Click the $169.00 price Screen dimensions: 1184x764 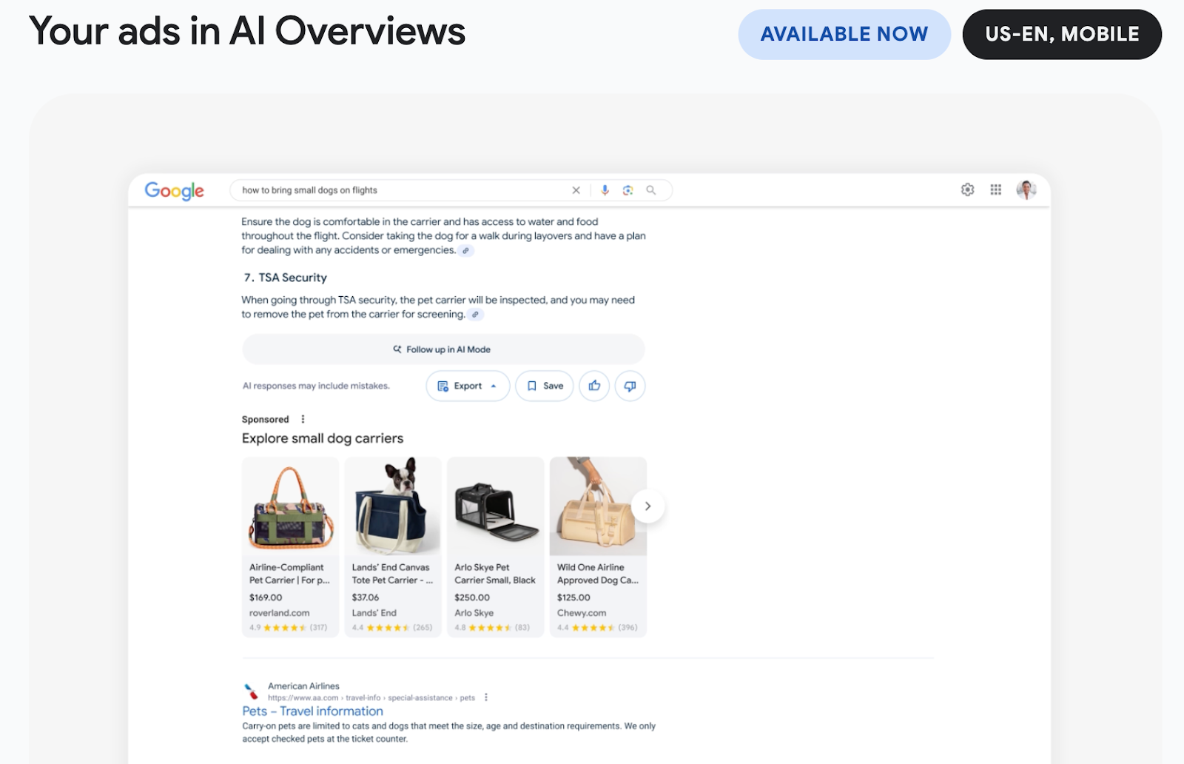coord(266,597)
